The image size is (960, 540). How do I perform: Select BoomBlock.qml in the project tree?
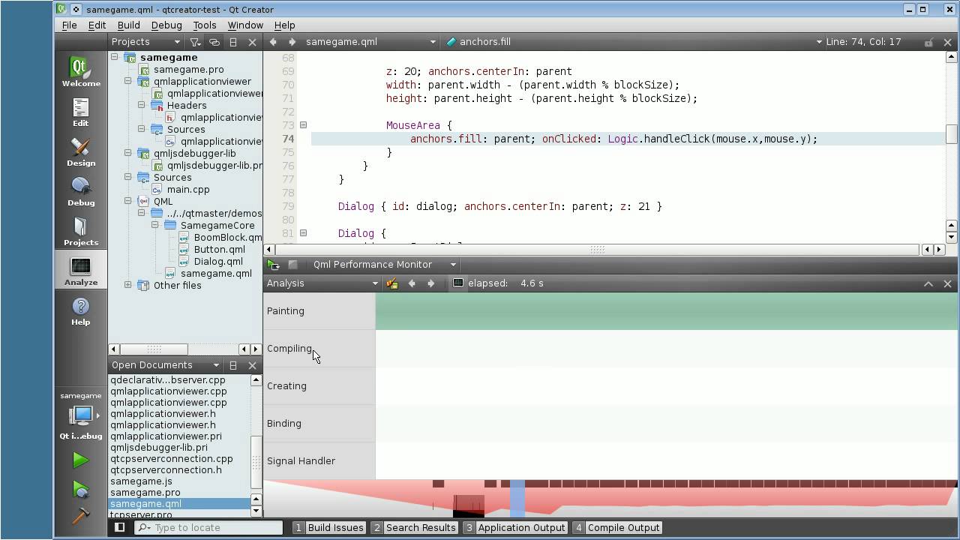[x=228, y=237]
